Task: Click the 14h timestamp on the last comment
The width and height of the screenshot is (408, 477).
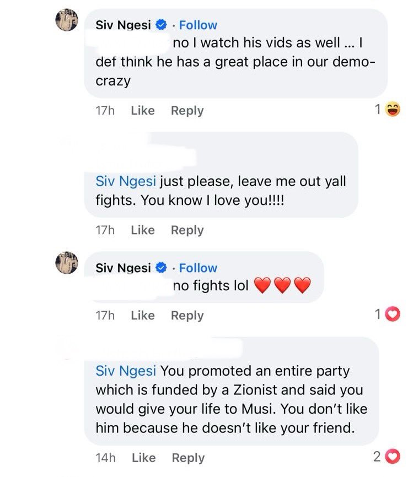Action: tap(105, 458)
